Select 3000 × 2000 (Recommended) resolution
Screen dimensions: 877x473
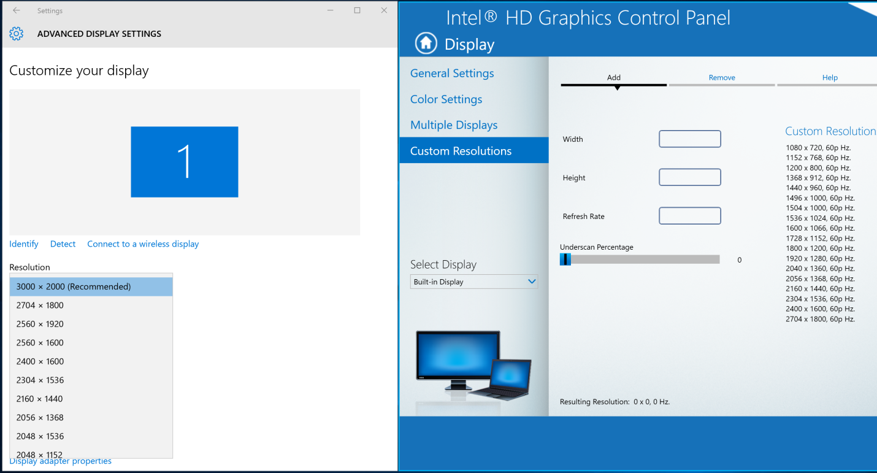coord(91,286)
